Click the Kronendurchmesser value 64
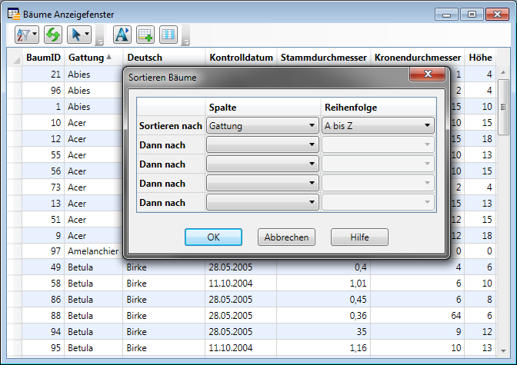Screen dimensions: 517x365 tap(418, 316)
